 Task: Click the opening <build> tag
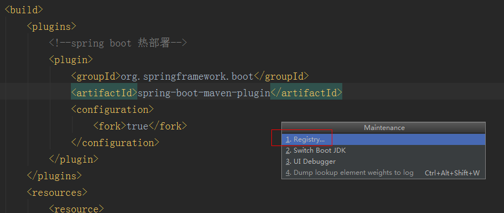click(24, 9)
